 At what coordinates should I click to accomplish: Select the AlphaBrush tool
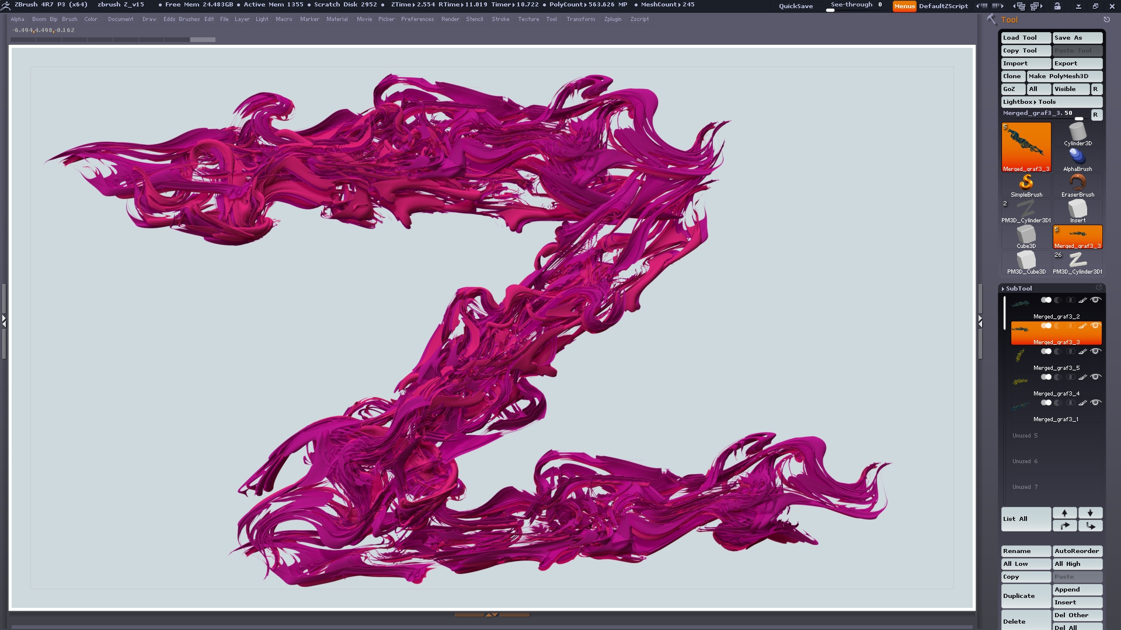[1077, 159]
